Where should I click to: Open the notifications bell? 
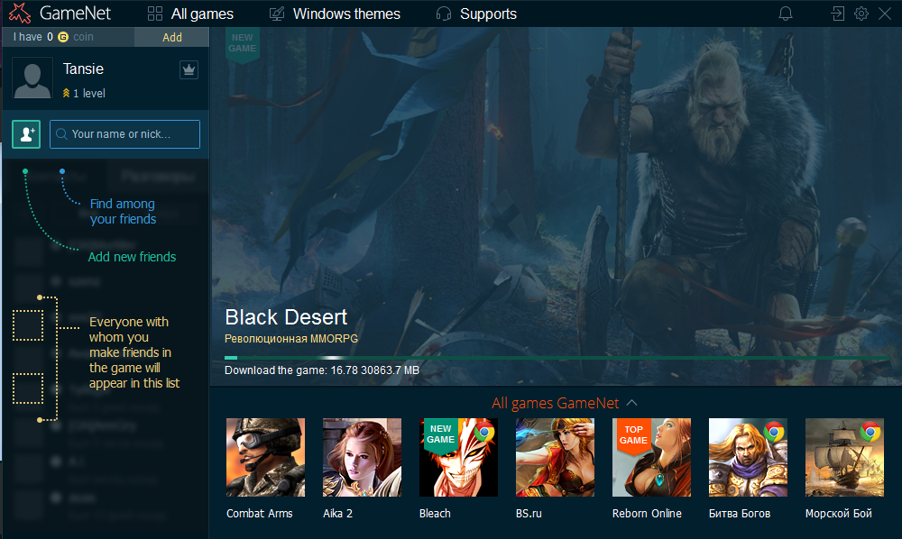pyautogui.click(x=786, y=14)
